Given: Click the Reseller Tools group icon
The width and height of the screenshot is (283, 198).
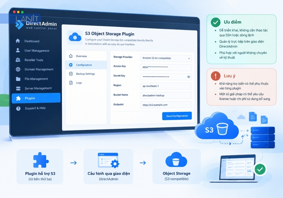Looking at the screenshot, I should 18,60.
